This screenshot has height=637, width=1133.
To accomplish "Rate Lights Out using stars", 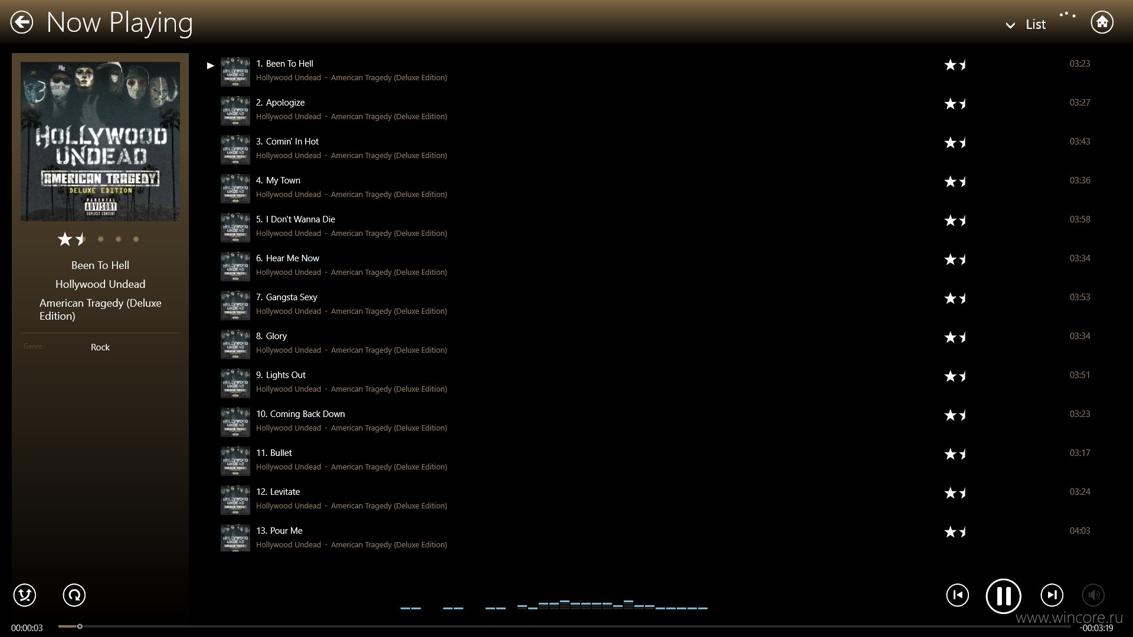I will coord(955,376).
